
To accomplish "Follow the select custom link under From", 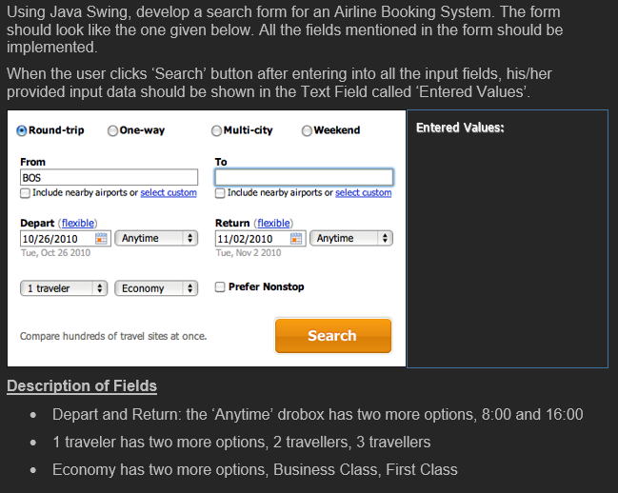I will (x=169, y=192).
